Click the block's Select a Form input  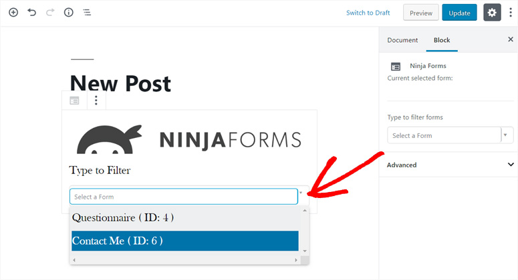(184, 197)
